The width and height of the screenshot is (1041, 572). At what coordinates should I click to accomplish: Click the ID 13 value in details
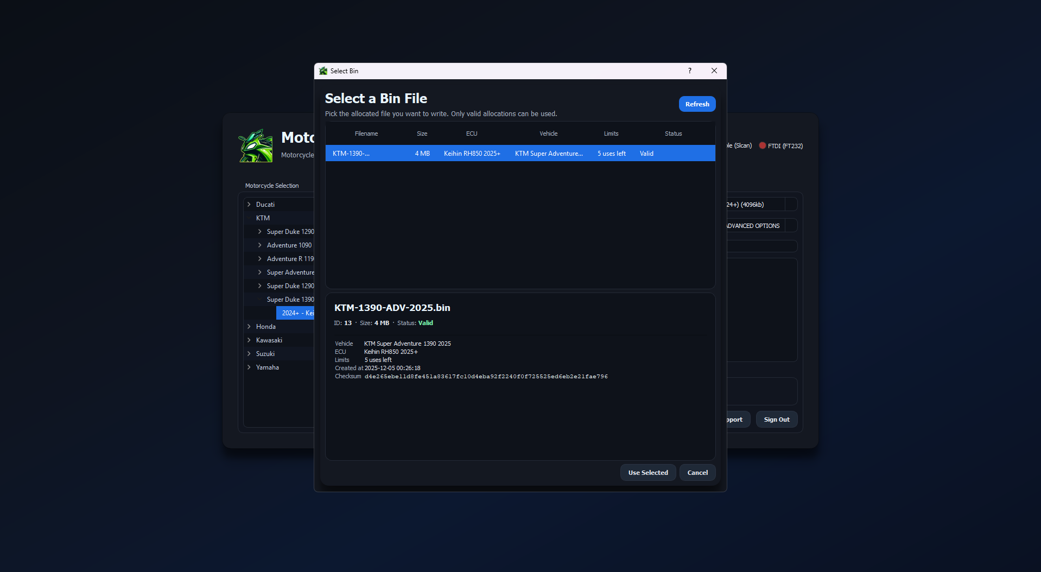click(348, 323)
